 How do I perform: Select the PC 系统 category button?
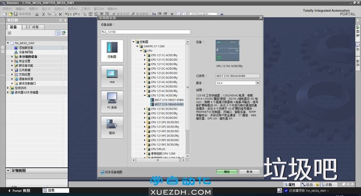click(112, 102)
